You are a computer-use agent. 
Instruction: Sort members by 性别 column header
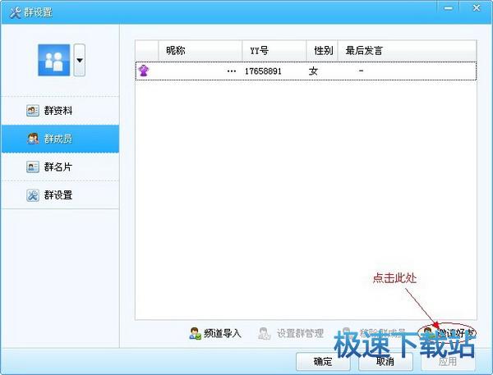tap(322, 50)
